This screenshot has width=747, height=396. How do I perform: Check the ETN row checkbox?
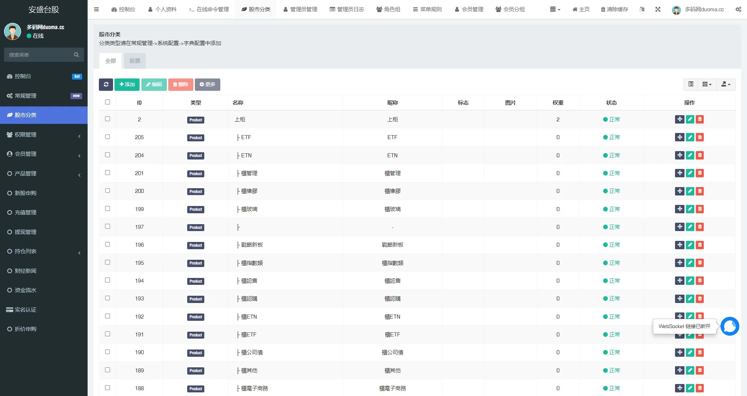tap(107, 154)
